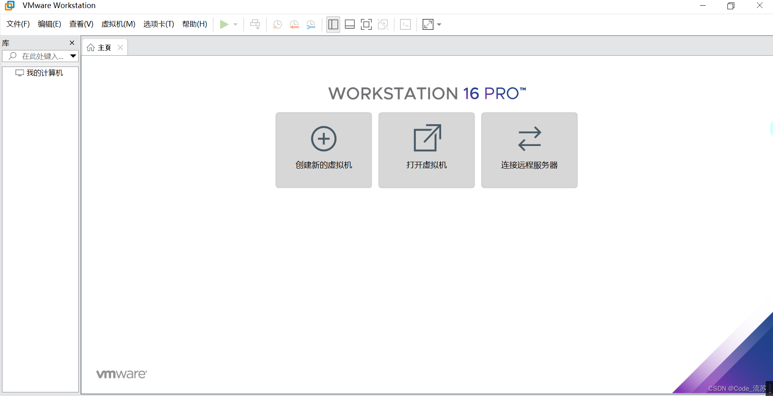773x396 pixels.
Task: Expand the stretch display dropdown arrow
Action: [439, 25]
